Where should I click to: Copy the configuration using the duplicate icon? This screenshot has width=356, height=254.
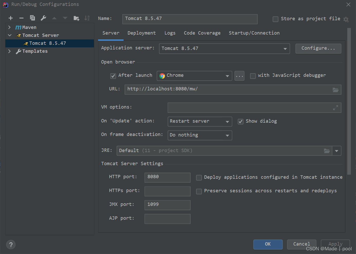pos(32,18)
